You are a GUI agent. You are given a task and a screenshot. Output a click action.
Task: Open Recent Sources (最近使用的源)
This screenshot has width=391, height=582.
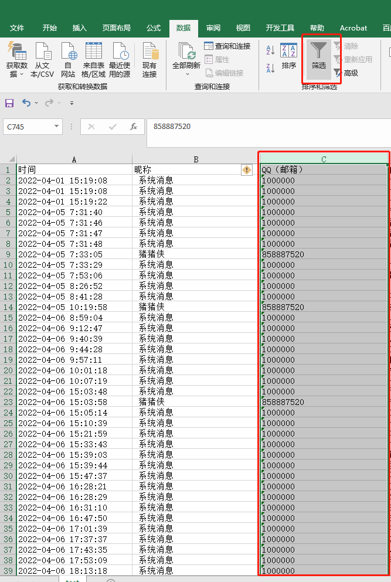tap(120, 59)
